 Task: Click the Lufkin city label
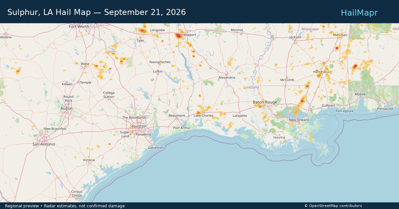coord(158,71)
